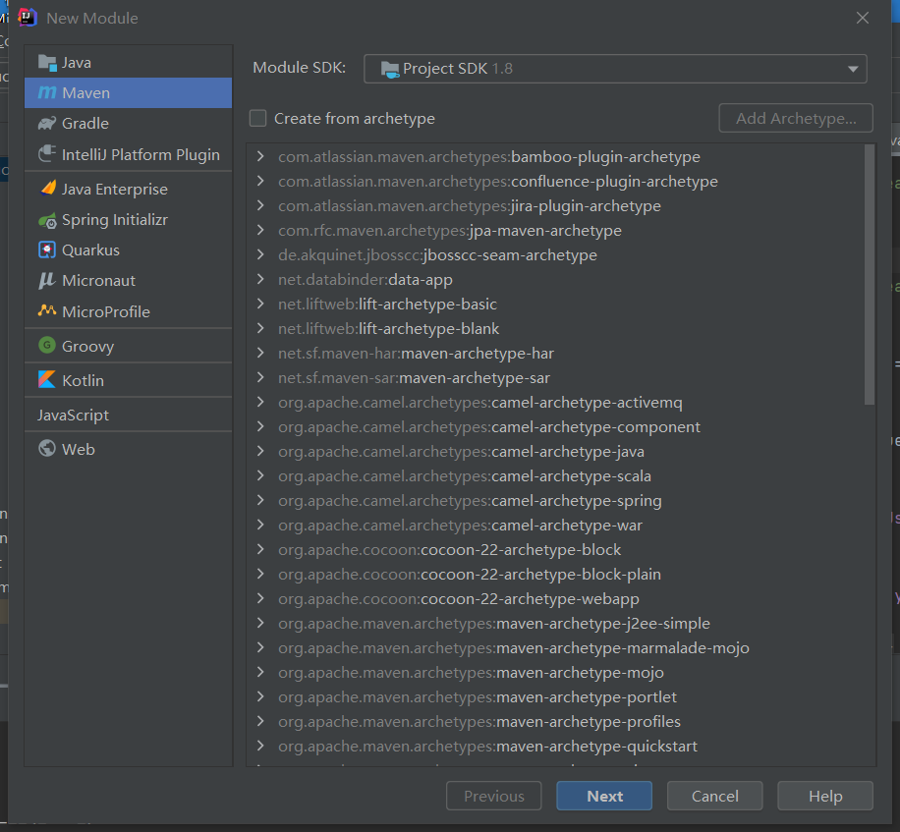Viewport: 900px width, 832px height.
Task: Click the Micronaut mu icon
Action: point(47,281)
